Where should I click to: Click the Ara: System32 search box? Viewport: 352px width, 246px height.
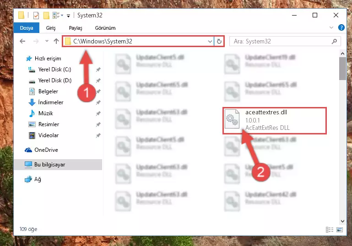pyautogui.click(x=285, y=41)
